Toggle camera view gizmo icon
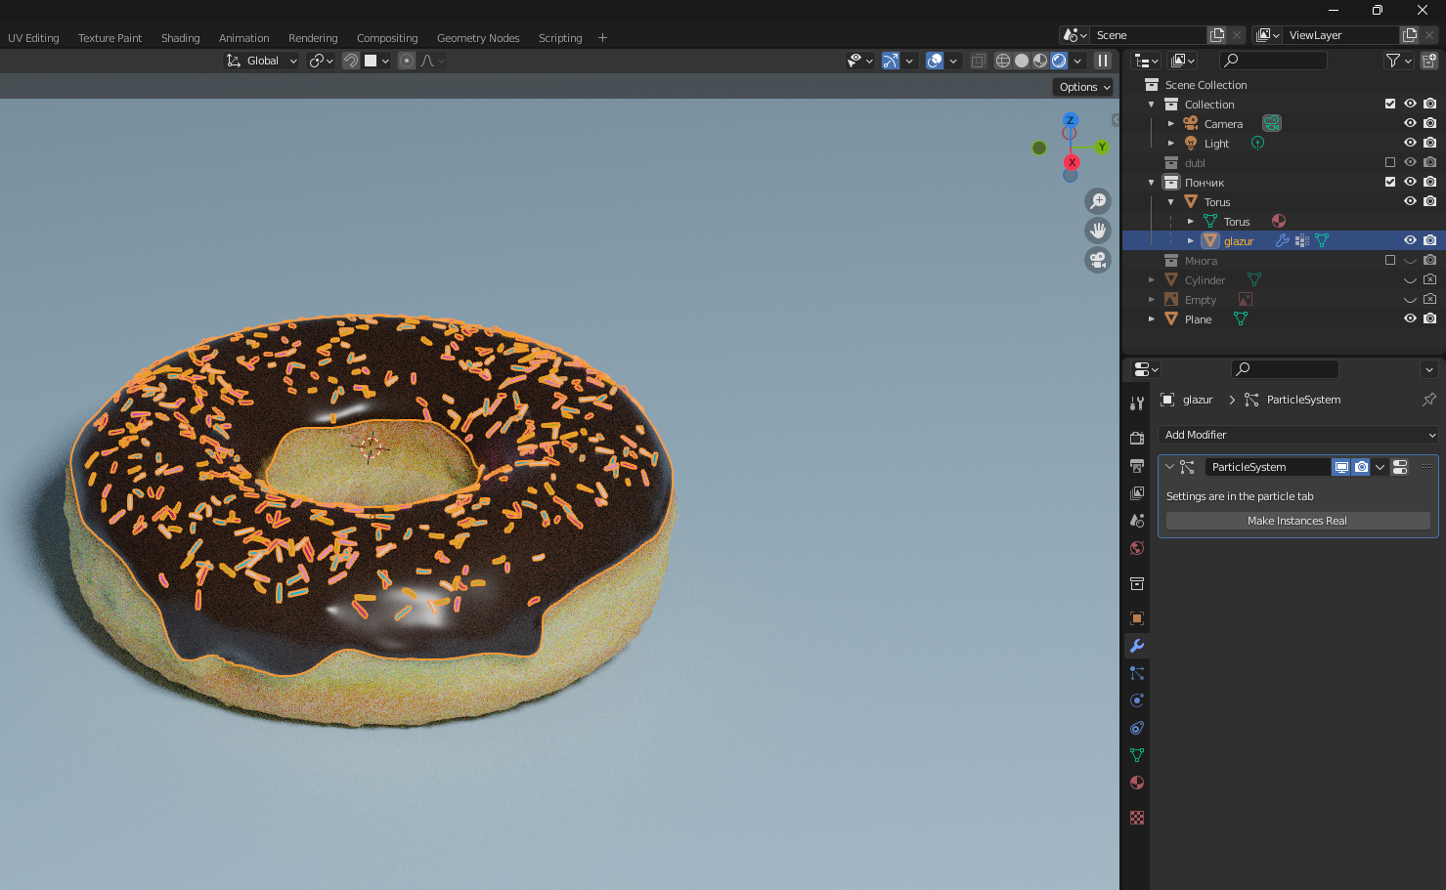 pos(1098,260)
